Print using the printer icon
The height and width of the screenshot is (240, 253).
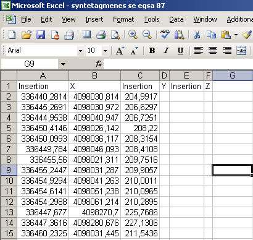tap(101, 35)
